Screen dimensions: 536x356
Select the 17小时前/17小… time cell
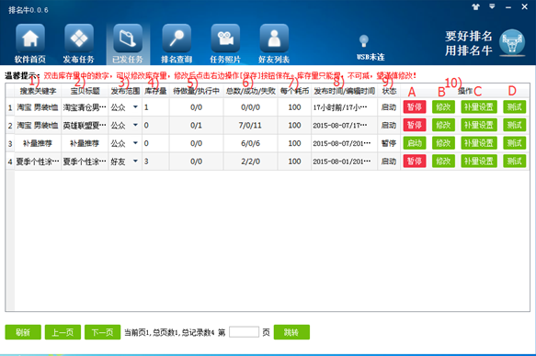[x=344, y=107]
